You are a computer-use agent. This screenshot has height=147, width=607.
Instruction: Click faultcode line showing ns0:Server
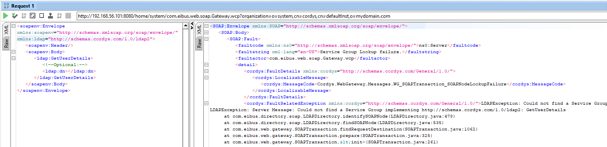pyautogui.click(x=358, y=46)
